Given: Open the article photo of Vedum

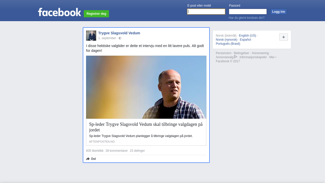Looking at the screenshot, I should point(146,87).
